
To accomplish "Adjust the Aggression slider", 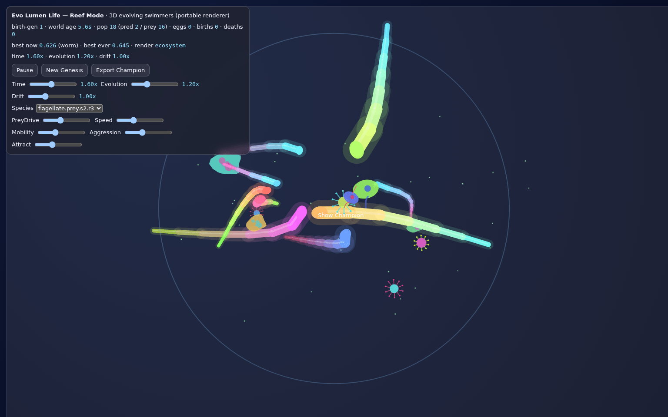I will pos(148,132).
